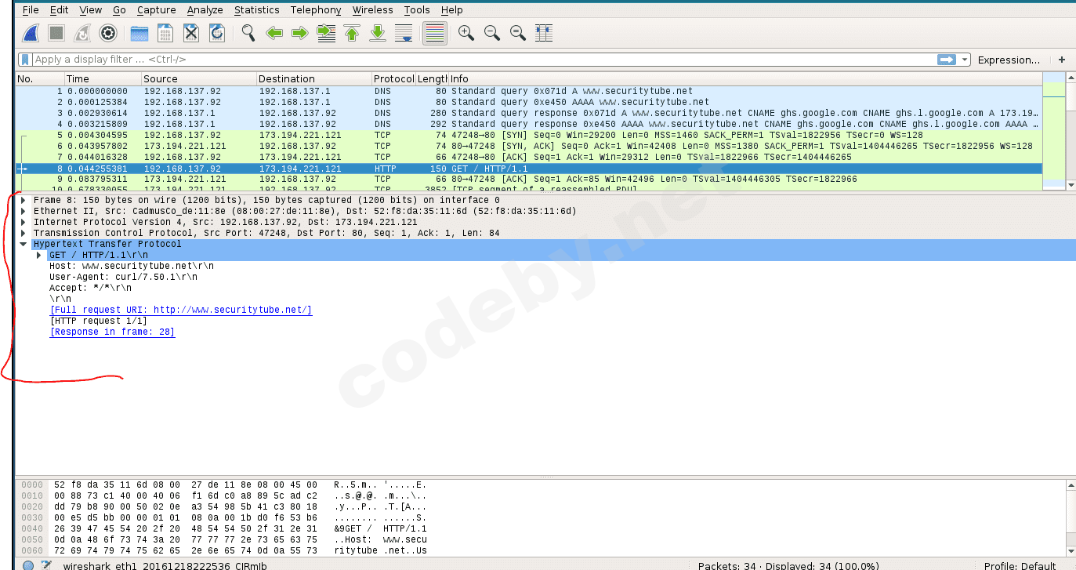Sort packets by the Source column header
The height and width of the screenshot is (570, 1076).
coord(199,78)
